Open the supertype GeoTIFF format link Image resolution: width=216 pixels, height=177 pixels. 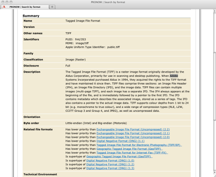point(119,156)
